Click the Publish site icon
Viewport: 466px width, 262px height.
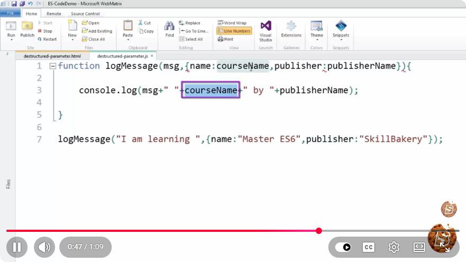click(x=27, y=26)
